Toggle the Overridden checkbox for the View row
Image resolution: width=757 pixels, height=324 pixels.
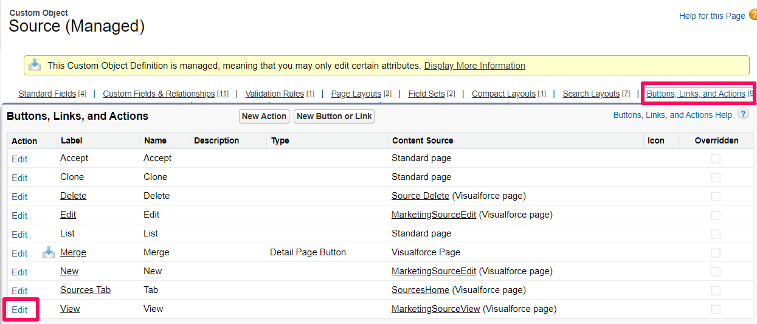click(x=716, y=309)
